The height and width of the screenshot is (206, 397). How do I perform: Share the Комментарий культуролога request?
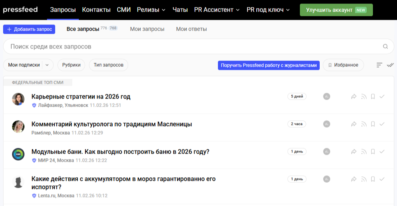point(354,124)
